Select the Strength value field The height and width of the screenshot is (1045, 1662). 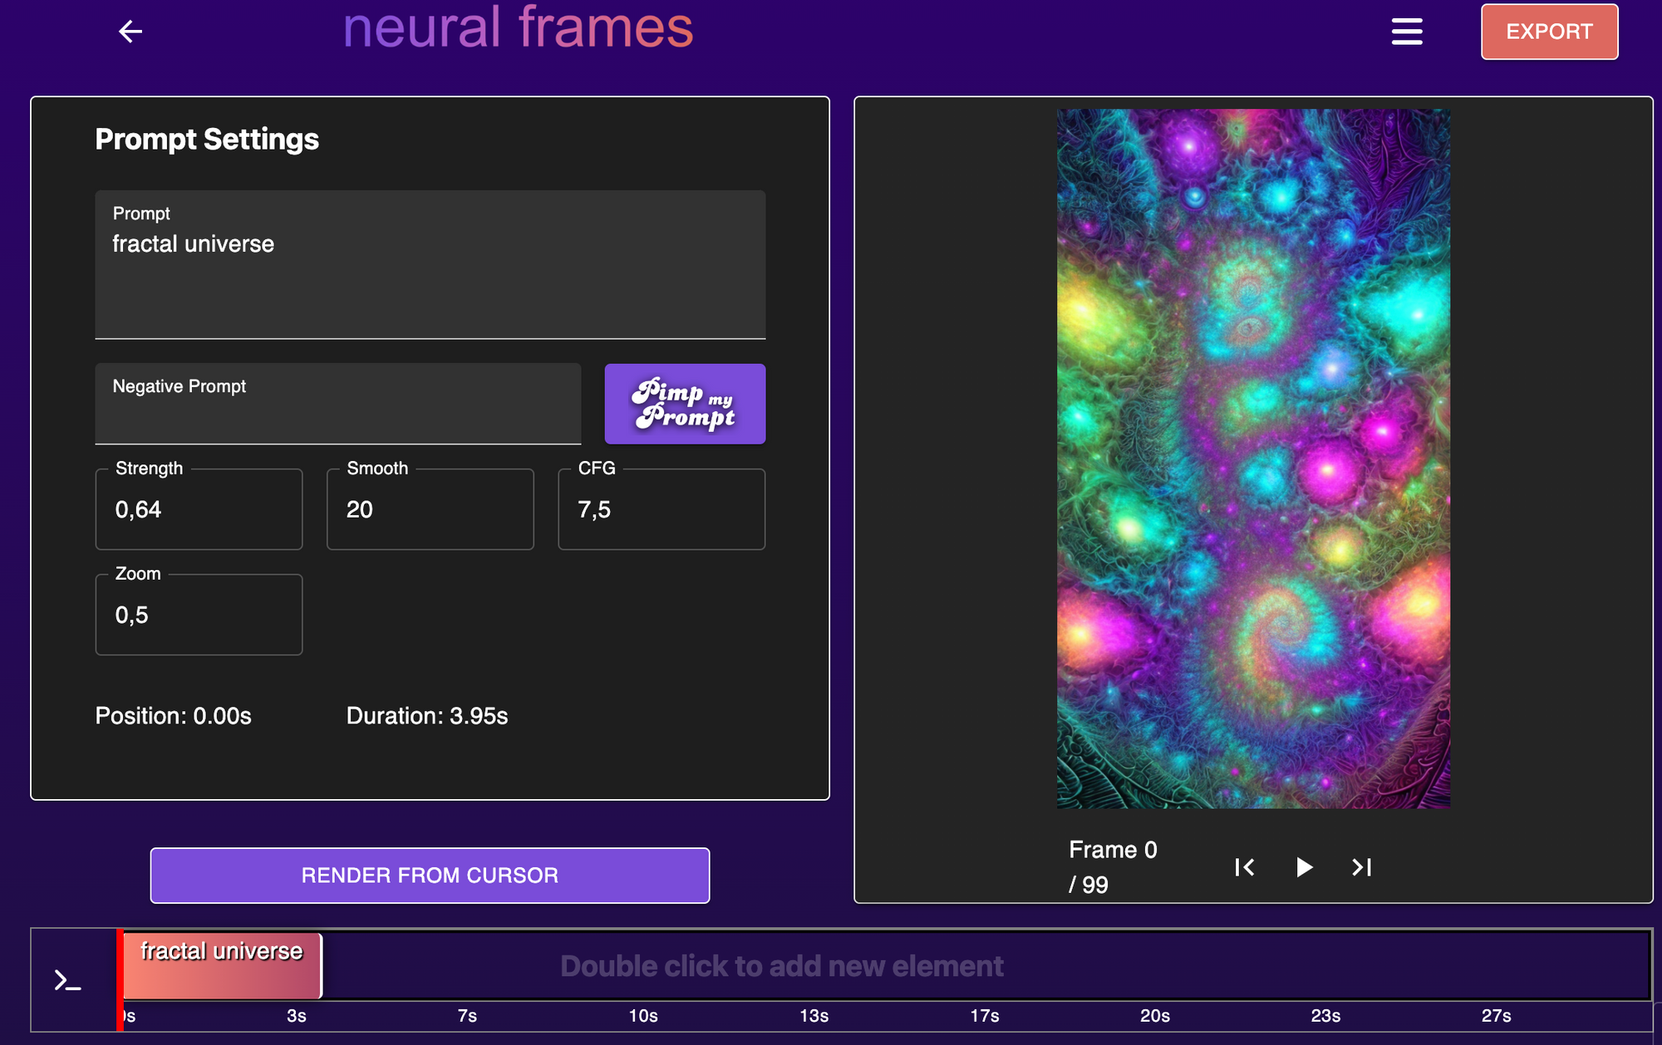coord(199,509)
